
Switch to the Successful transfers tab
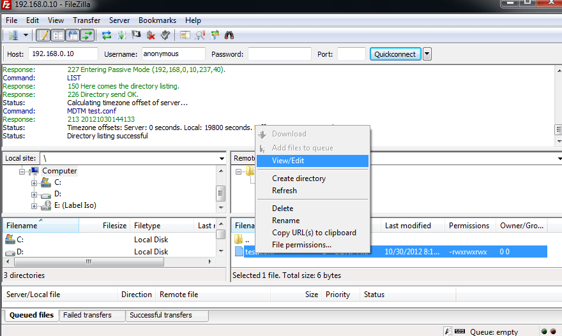coord(167,315)
